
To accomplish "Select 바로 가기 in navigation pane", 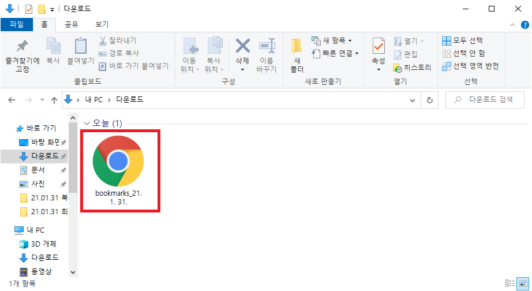I will tap(36, 128).
